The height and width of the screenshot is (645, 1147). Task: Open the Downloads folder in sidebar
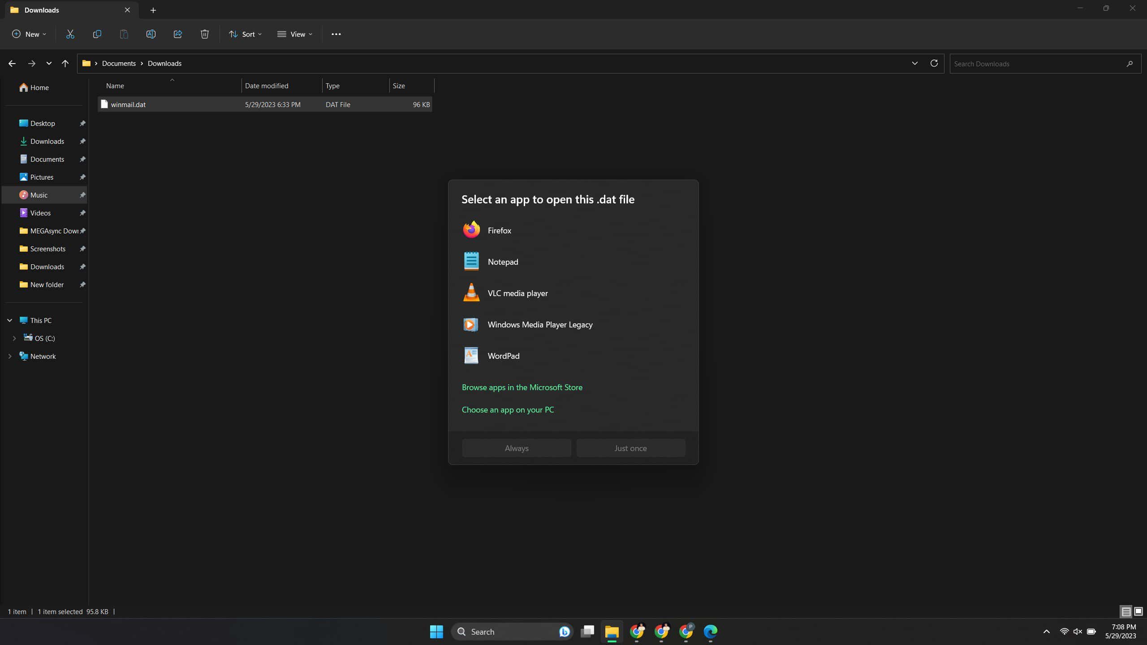coord(47,141)
